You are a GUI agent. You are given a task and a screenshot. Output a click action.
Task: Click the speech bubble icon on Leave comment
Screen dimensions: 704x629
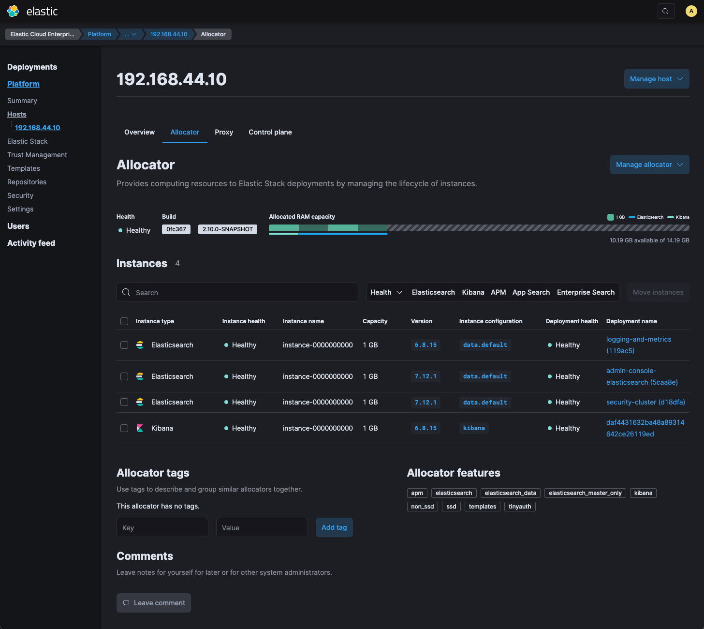(126, 603)
